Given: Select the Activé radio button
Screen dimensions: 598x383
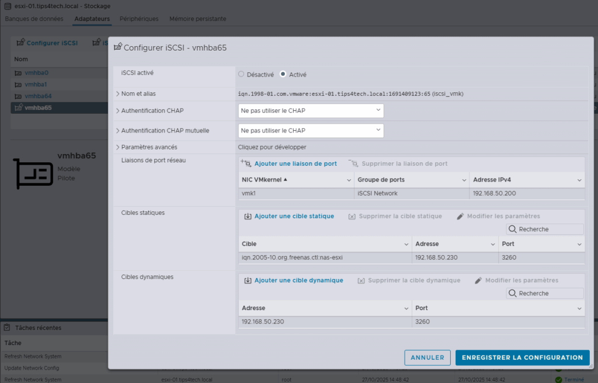Looking at the screenshot, I should click(283, 74).
